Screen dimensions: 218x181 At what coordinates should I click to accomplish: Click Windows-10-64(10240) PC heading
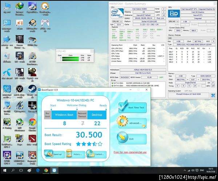pyautogui.click(x=75, y=100)
